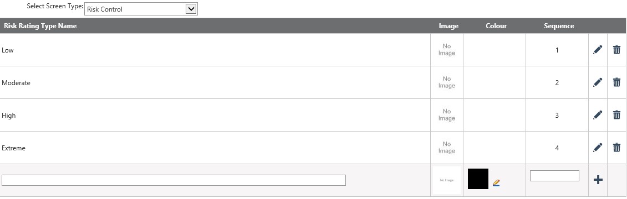The height and width of the screenshot is (199, 627).
Task: Delete the Low risk rating row
Action: click(616, 50)
